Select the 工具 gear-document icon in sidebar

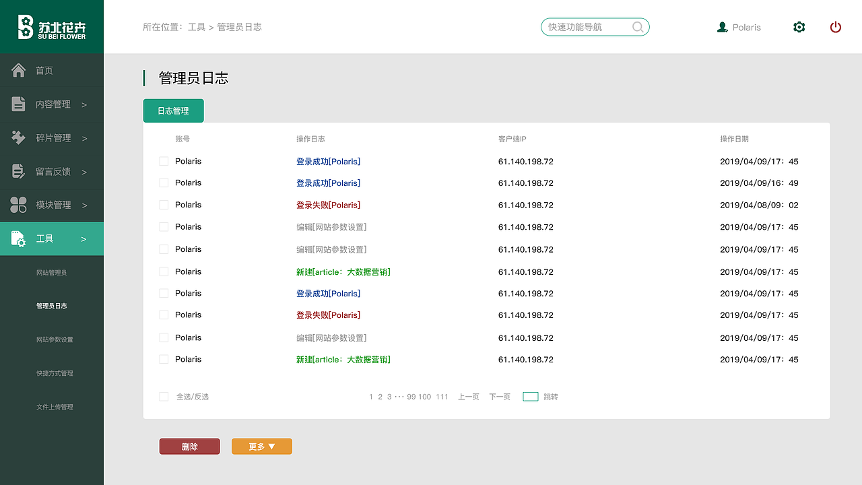click(19, 238)
